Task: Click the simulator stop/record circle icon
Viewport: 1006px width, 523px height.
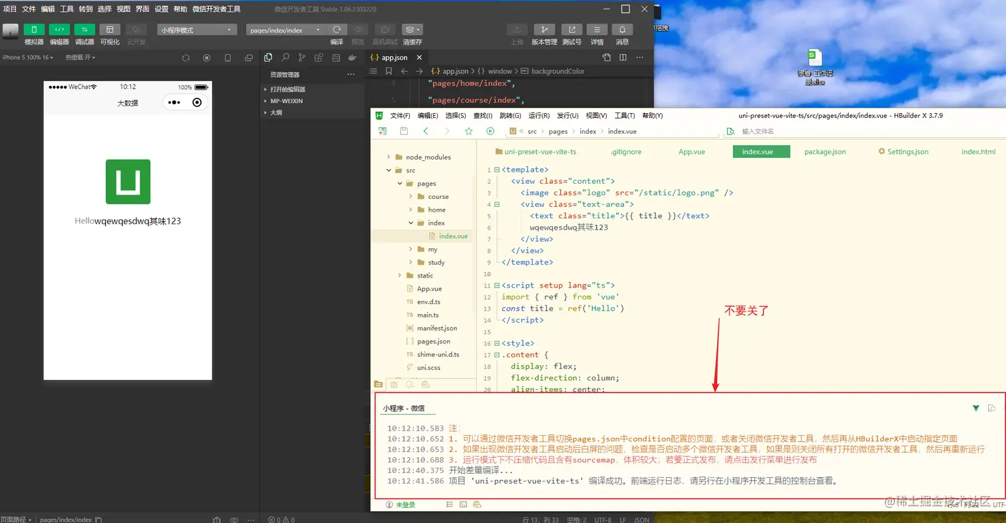Action: coord(207,58)
